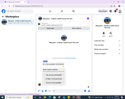Viewport: 125px width, 99px height.
Task: Open Chrome's three-dot menu
Action: point(123,6)
